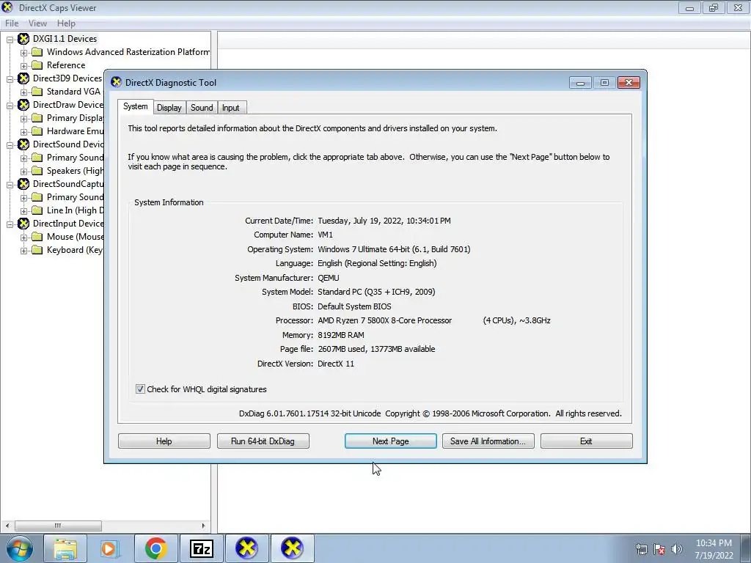Select the Primary Sound item under DirectSoundCapture
751x563 pixels.
pos(75,197)
